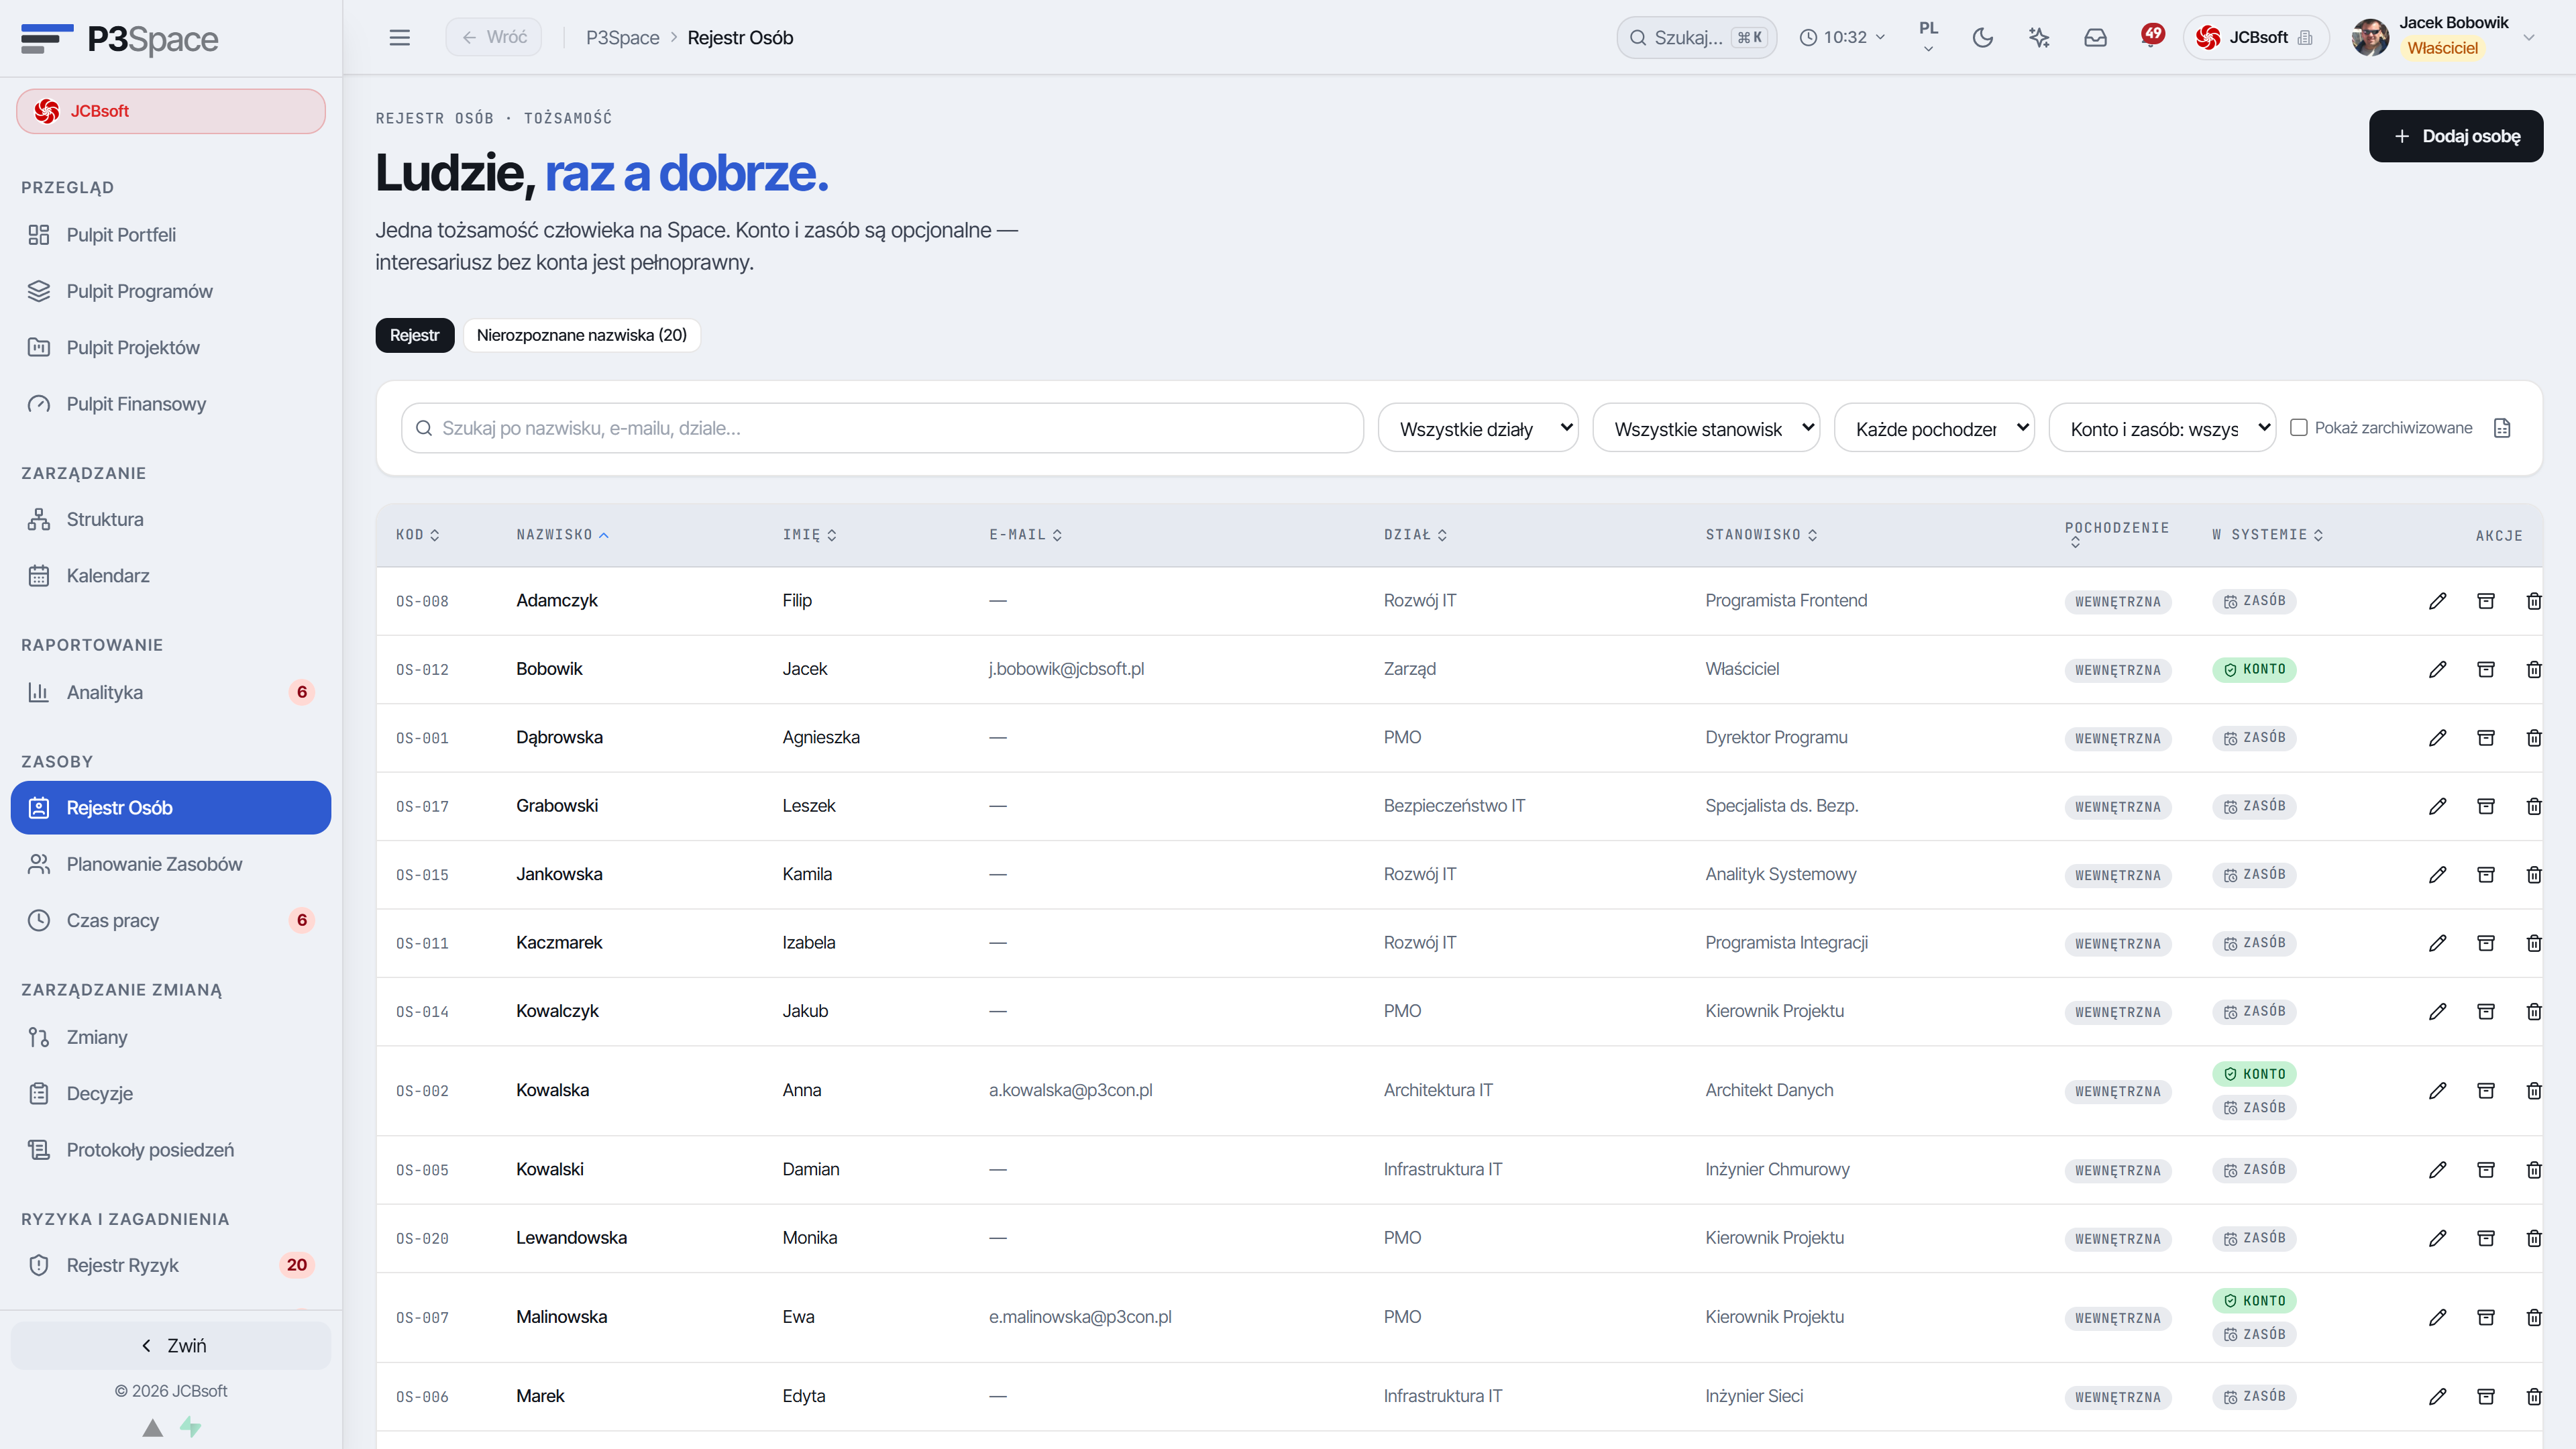Viewport: 2576px width, 1449px height.
Task: Expand the PL language selector
Action: click(x=1928, y=37)
